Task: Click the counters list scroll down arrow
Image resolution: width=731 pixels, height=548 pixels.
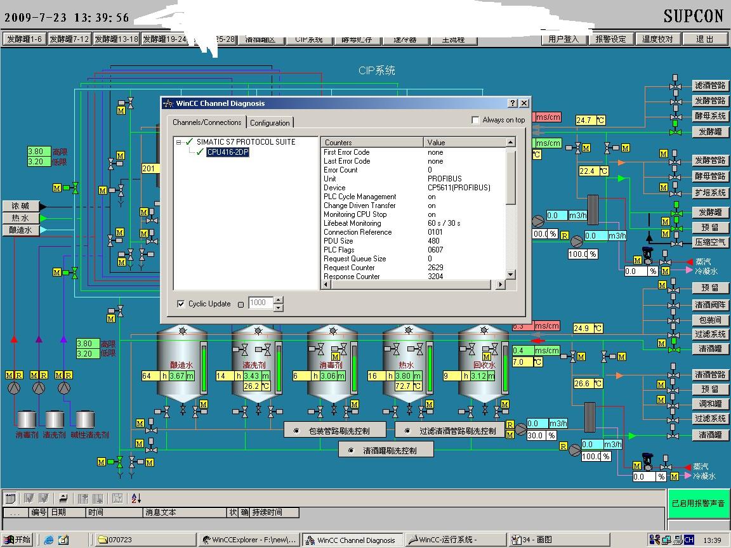Action: (x=510, y=275)
